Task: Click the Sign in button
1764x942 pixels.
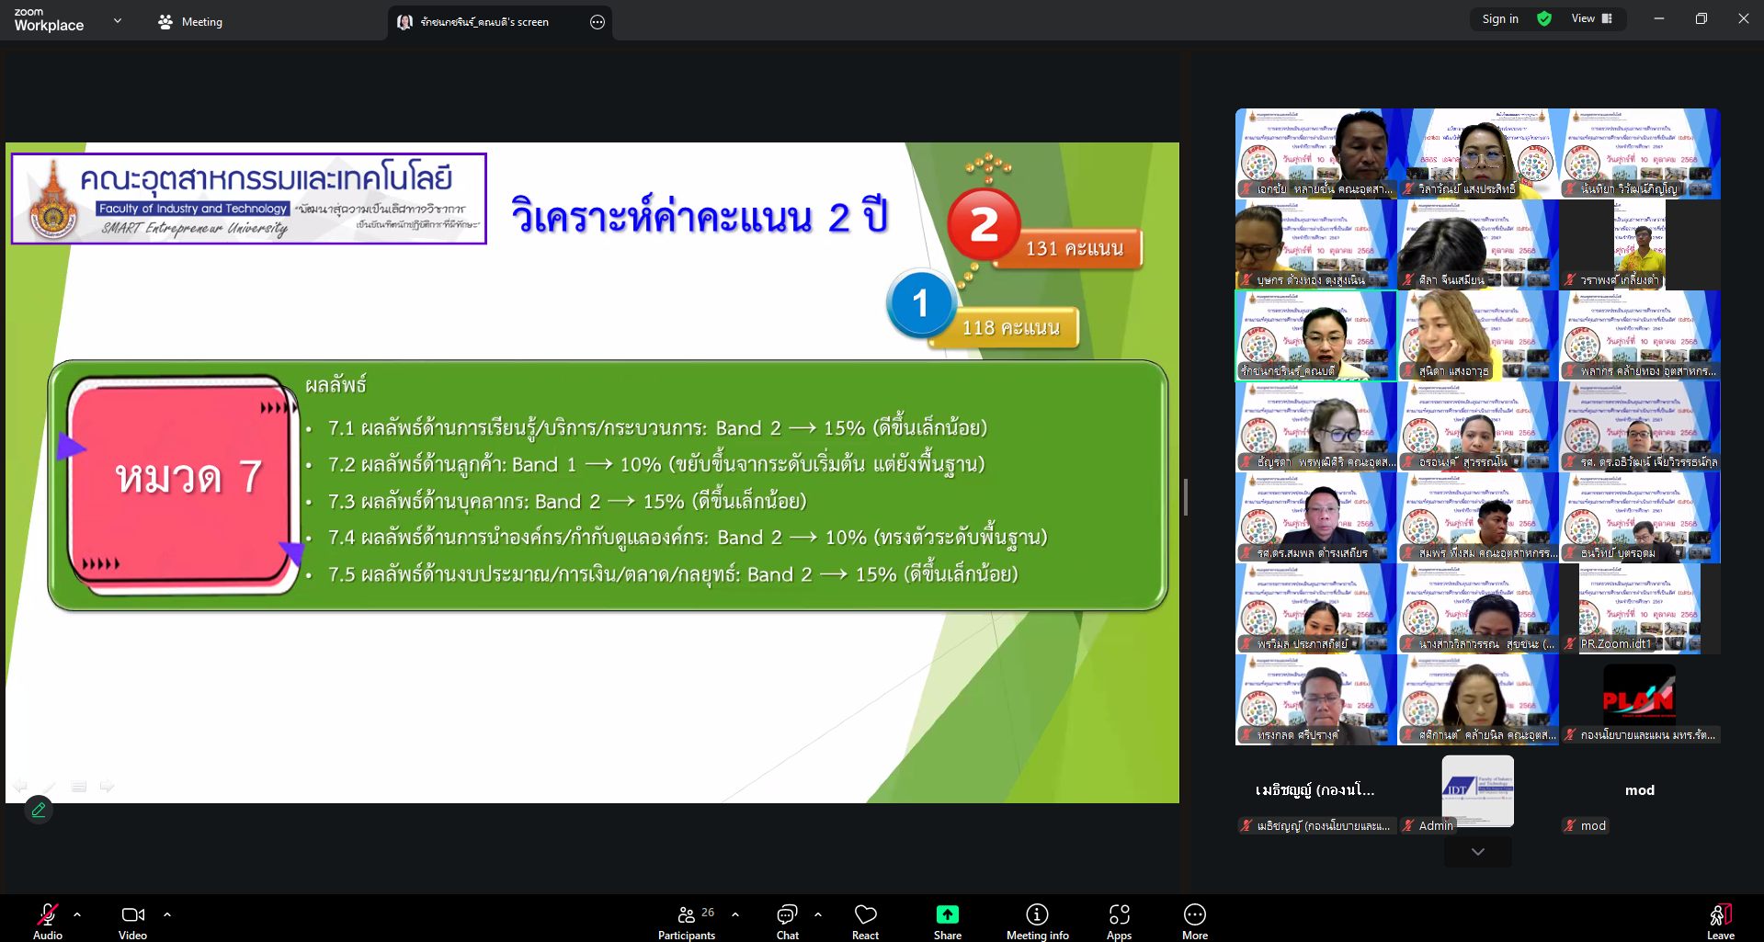Action: [1499, 18]
